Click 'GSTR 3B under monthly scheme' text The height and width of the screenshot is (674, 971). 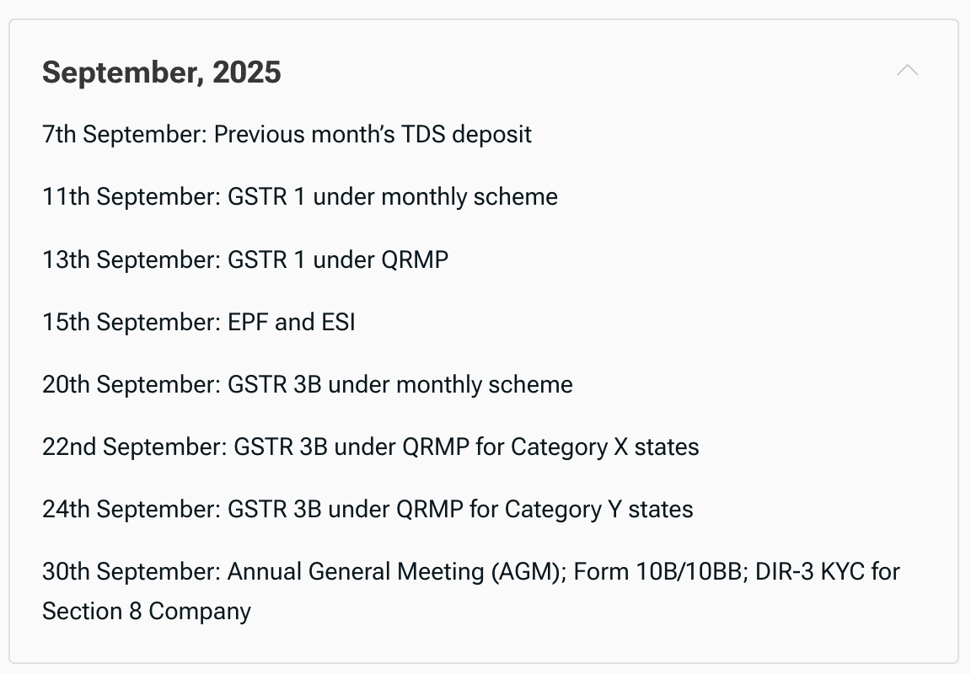(400, 384)
